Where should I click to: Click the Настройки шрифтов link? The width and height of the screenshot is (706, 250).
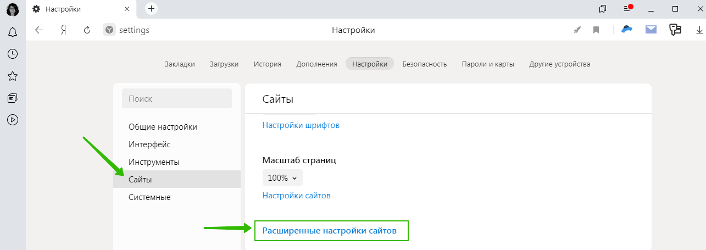pyautogui.click(x=301, y=125)
